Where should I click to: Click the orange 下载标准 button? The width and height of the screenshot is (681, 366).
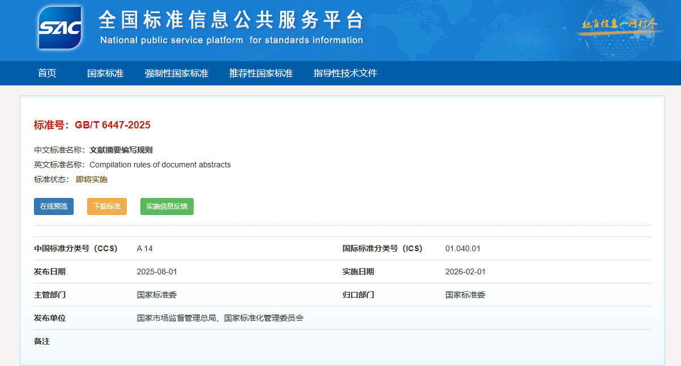coord(107,206)
